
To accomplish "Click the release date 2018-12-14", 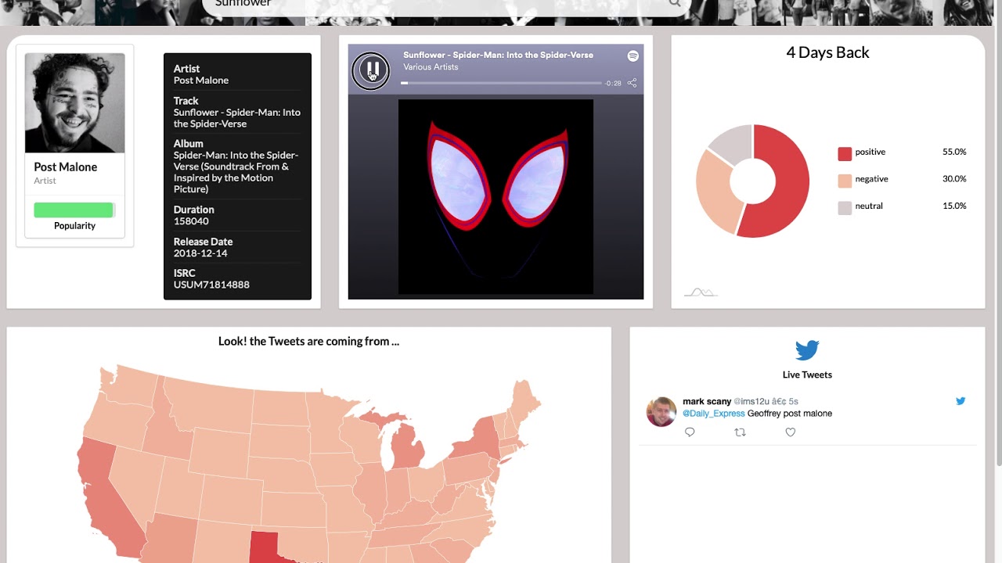I will click(x=200, y=253).
